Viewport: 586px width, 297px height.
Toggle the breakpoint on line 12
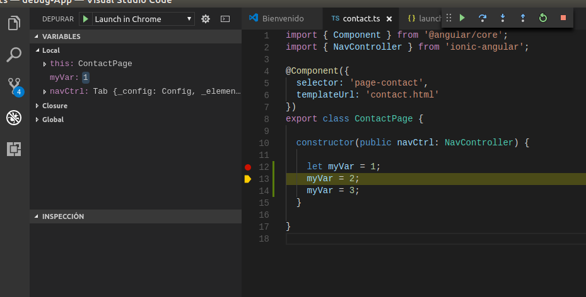(x=247, y=167)
